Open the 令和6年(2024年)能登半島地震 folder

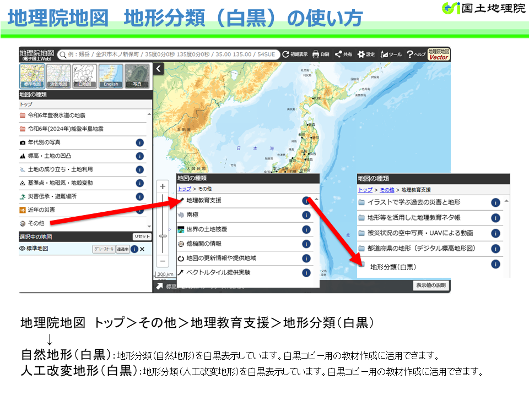pyautogui.click(x=83, y=129)
